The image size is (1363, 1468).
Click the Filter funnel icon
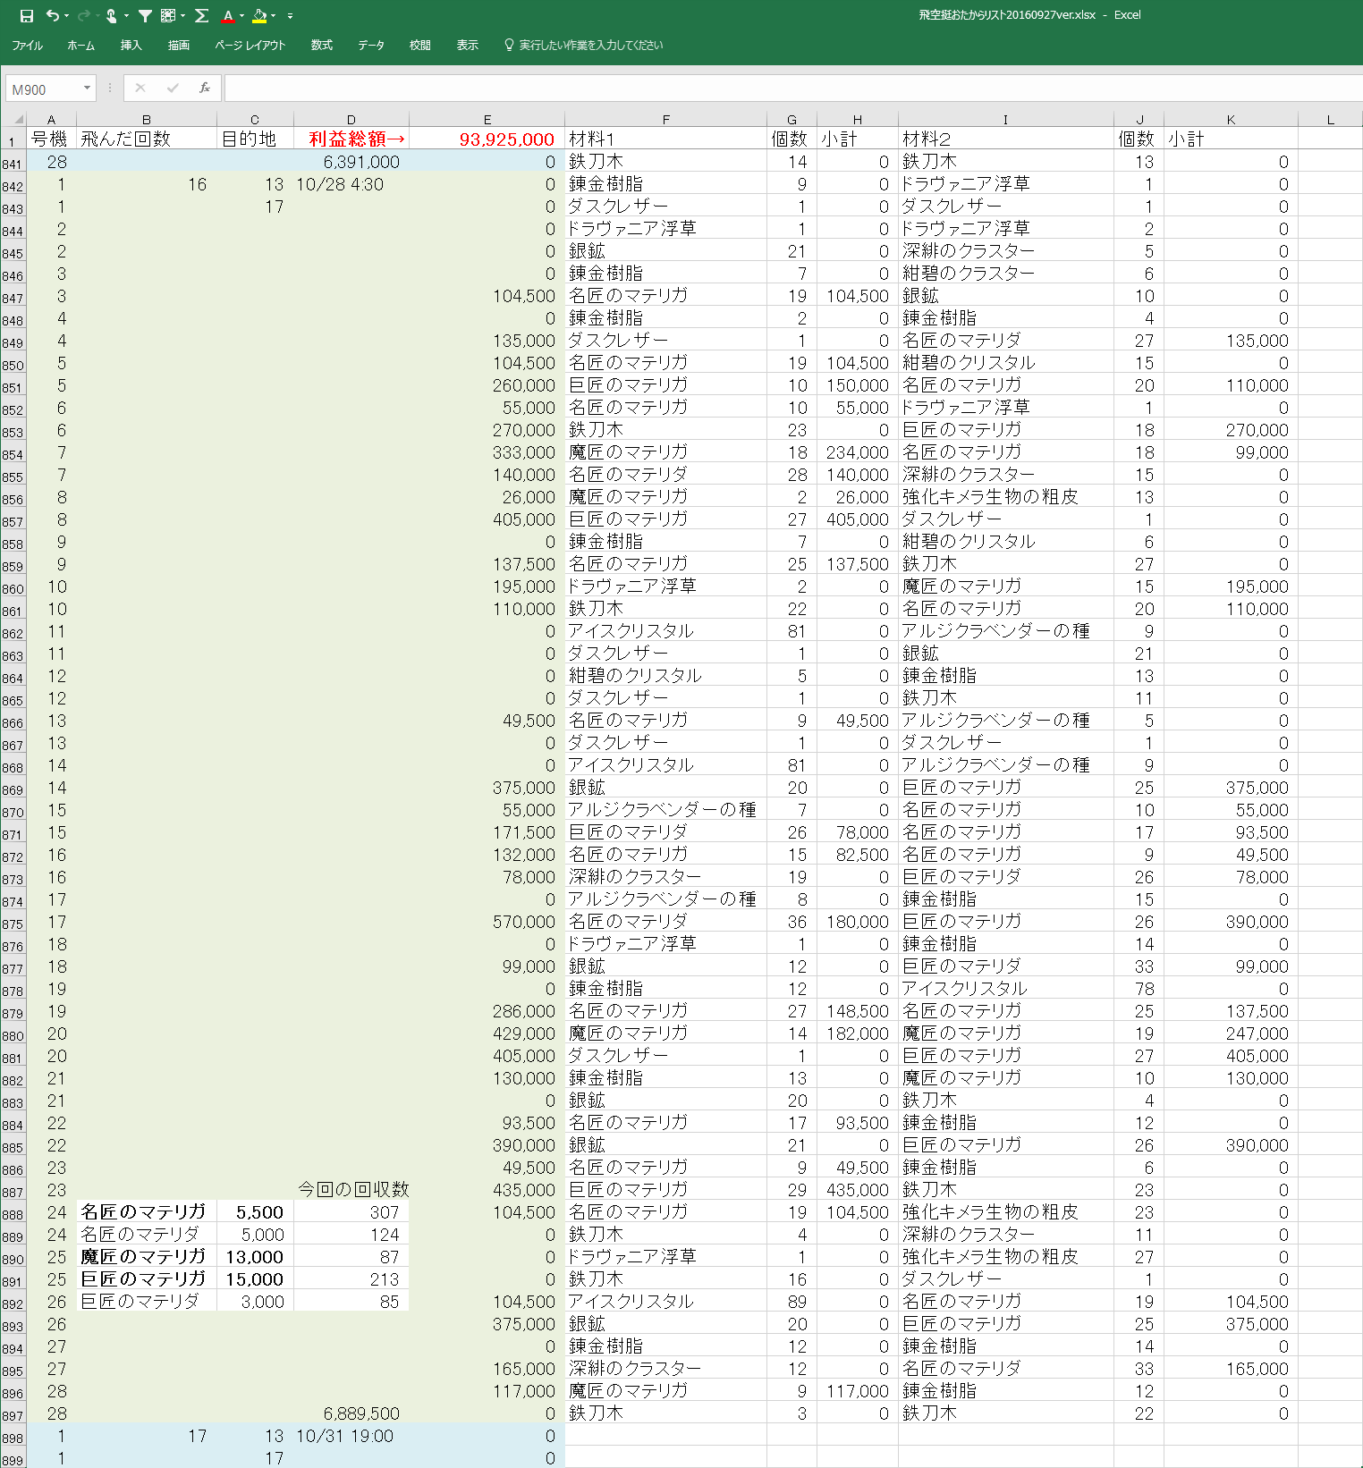click(x=145, y=15)
